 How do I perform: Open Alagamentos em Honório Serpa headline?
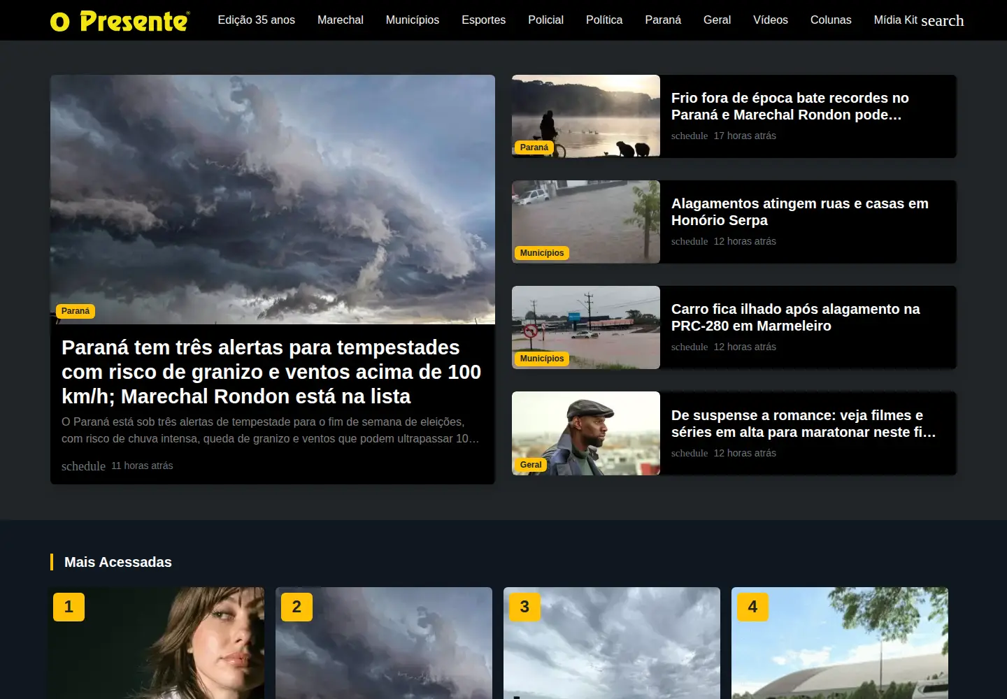(800, 212)
